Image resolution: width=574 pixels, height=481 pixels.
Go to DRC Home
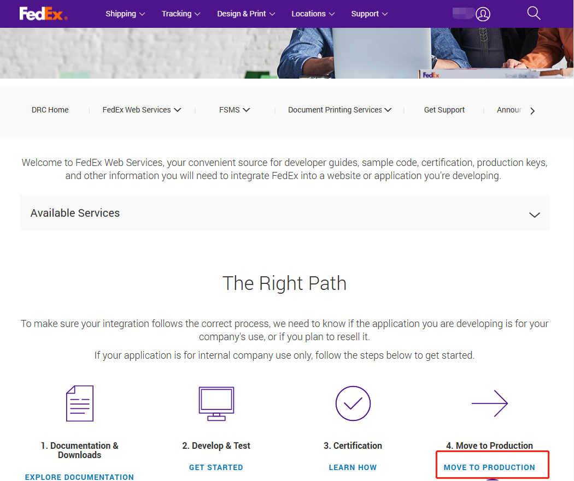50,110
